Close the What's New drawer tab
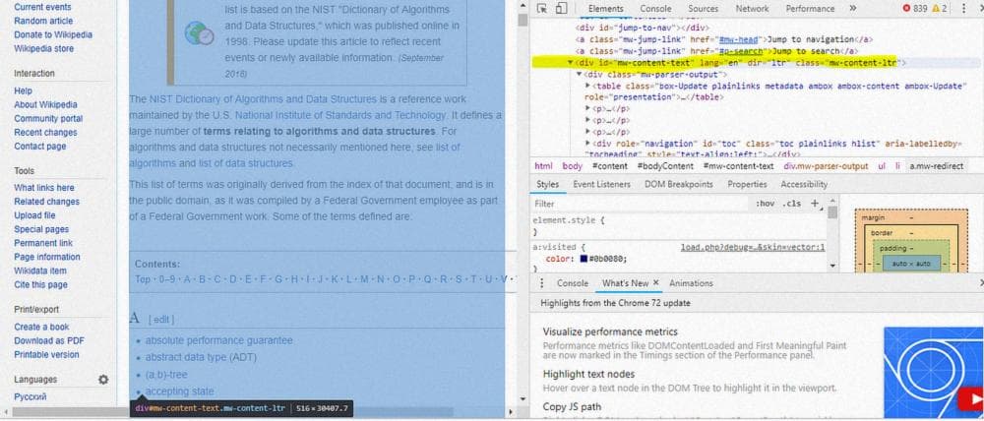The height and width of the screenshot is (421, 984). pyautogui.click(x=655, y=283)
